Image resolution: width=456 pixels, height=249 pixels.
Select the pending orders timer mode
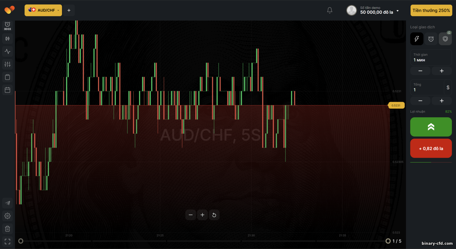pyautogui.click(x=431, y=39)
